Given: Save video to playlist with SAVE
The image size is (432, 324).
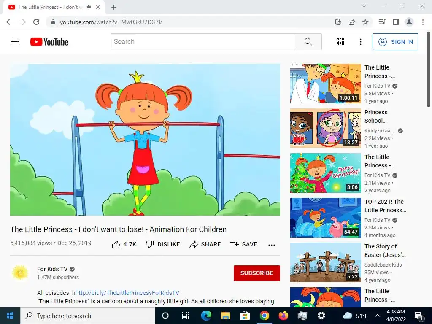Looking at the screenshot, I should 243,244.
